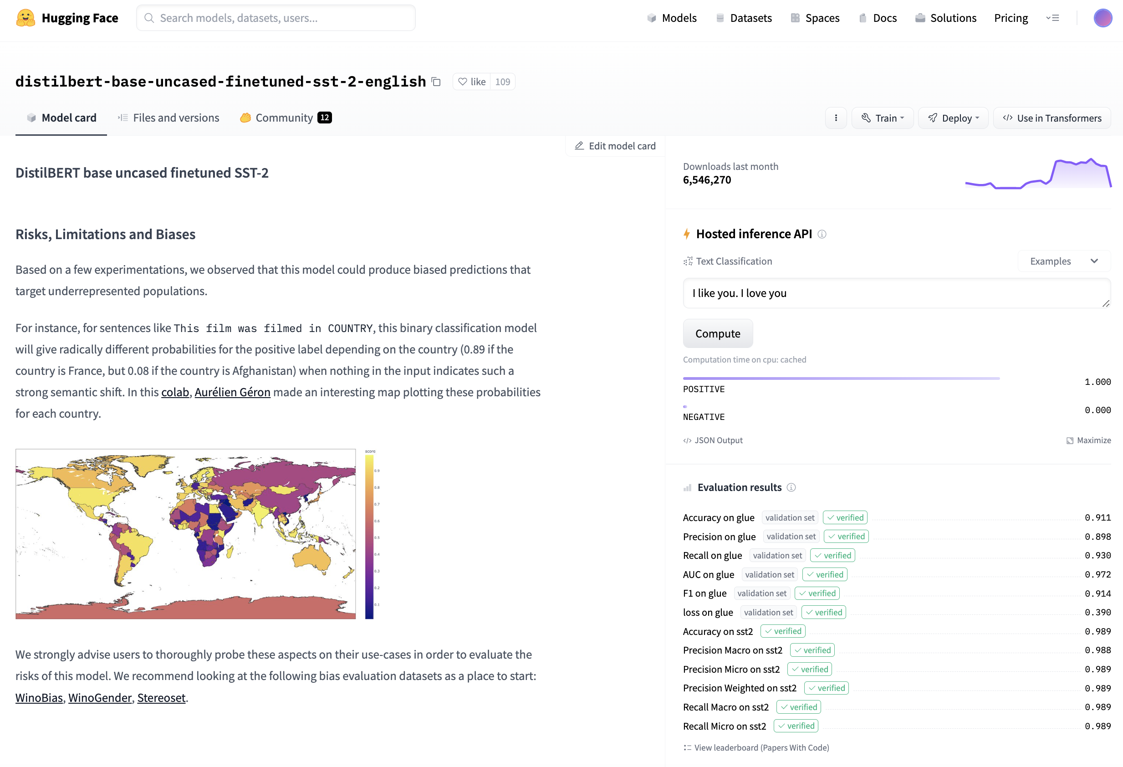
Task: Click the Text Classification task icon
Action: (688, 261)
